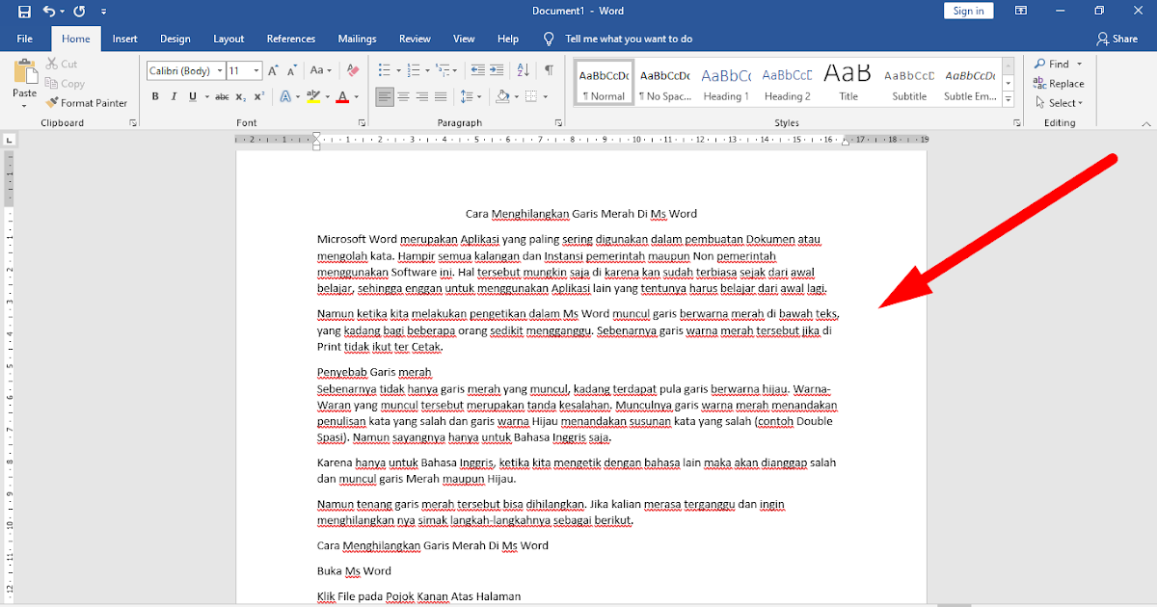1157x607 pixels.
Task: Open the Line Spacing dropdown
Action: (x=472, y=96)
